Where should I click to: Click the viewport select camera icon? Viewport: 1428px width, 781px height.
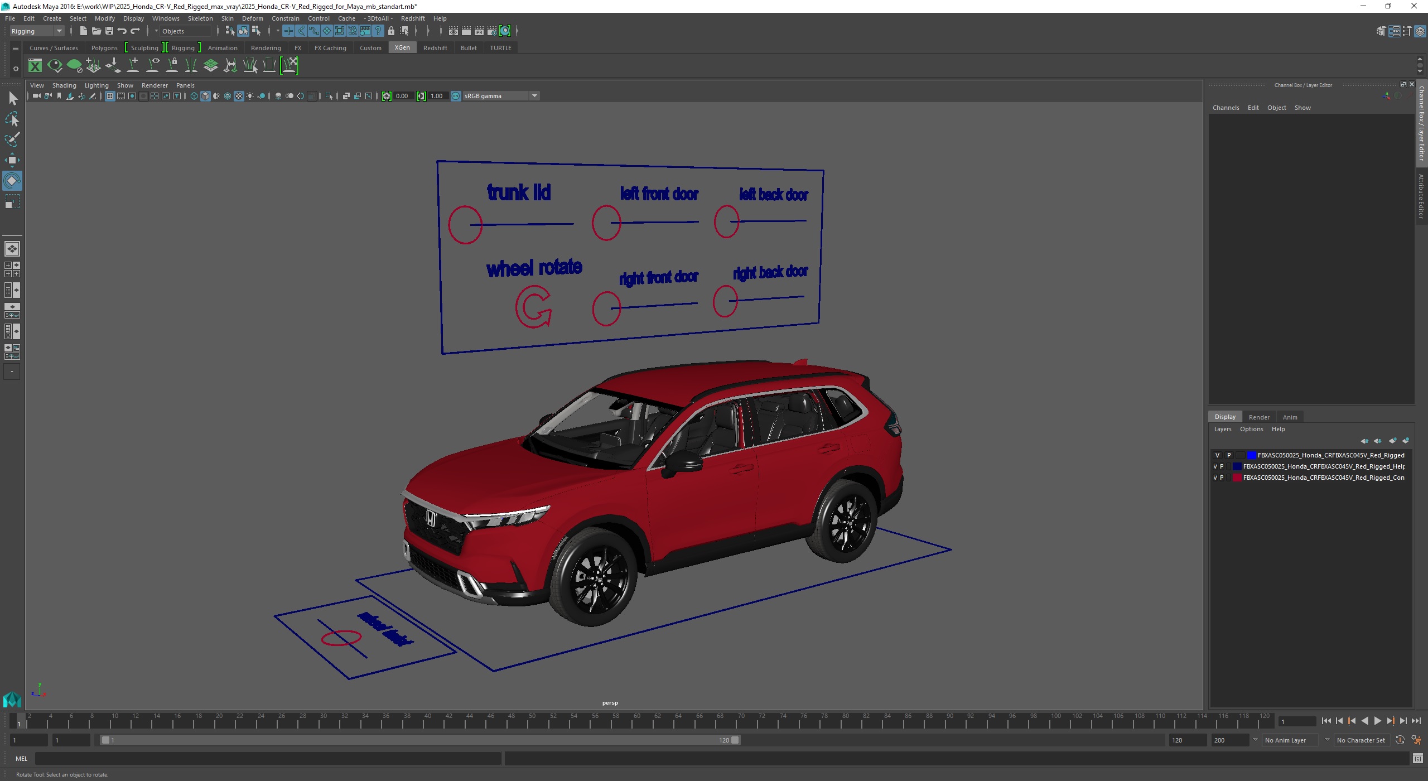click(36, 96)
